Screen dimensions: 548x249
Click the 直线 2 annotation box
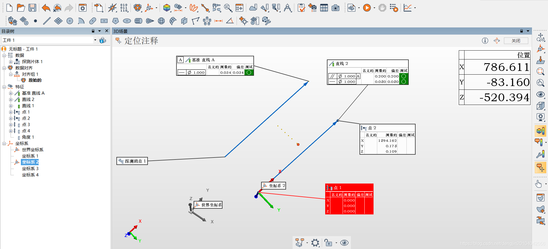click(x=368, y=72)
